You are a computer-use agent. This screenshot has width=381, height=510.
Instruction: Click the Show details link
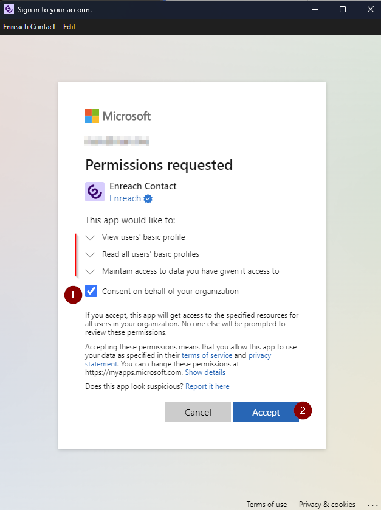205,372
